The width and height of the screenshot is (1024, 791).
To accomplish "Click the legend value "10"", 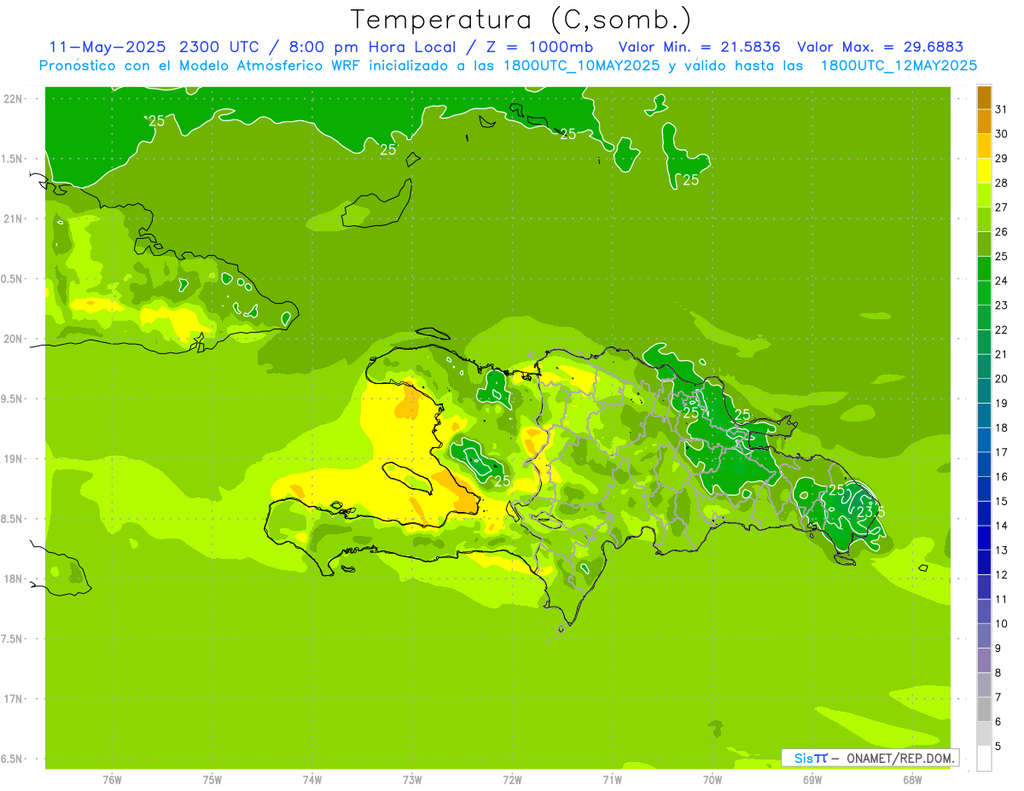I will point(1001,624).
